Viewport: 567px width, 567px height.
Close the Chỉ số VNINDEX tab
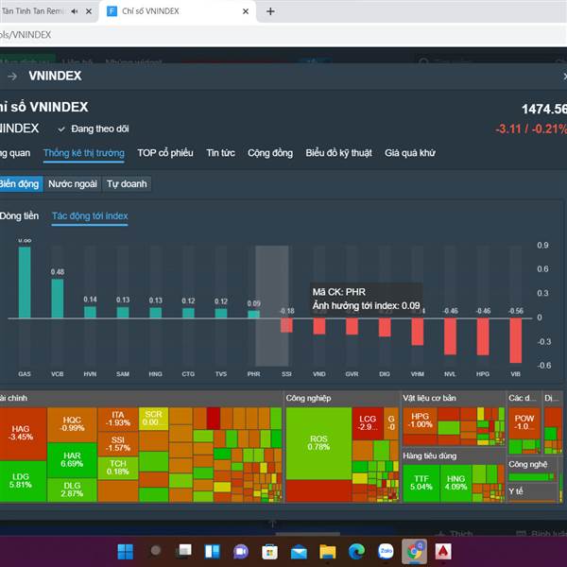[246, 11]
